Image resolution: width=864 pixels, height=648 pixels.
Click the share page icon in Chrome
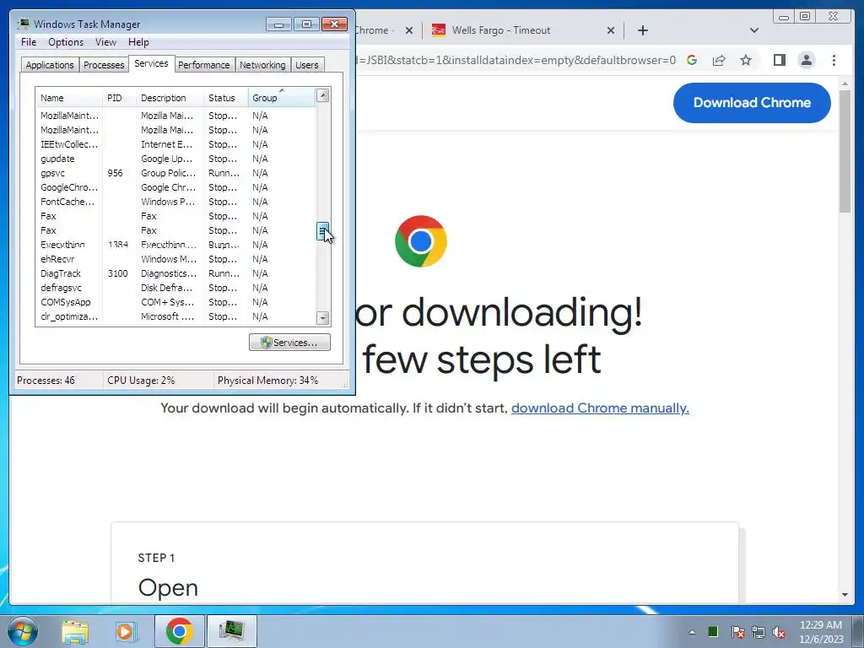[x=719, y=60]
